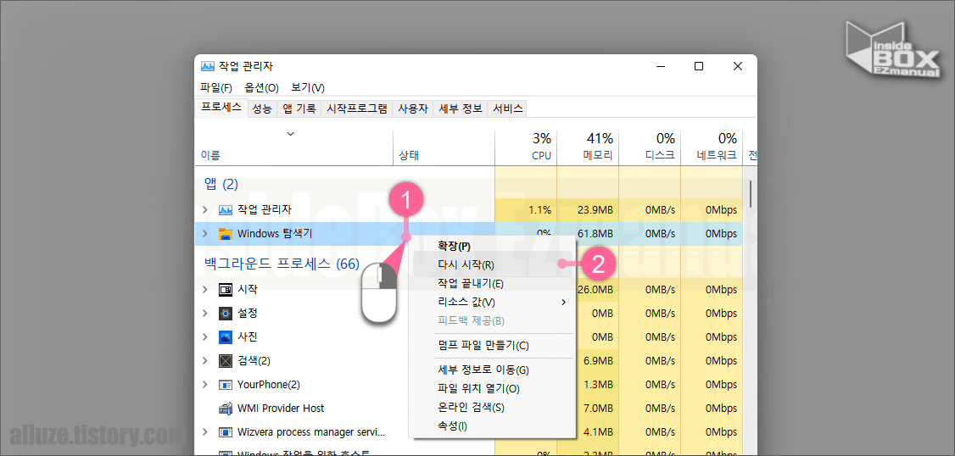This screenshot has height=456, width=955.
Task: Sort by the CPU column header
Action: [x=541, y=156]
